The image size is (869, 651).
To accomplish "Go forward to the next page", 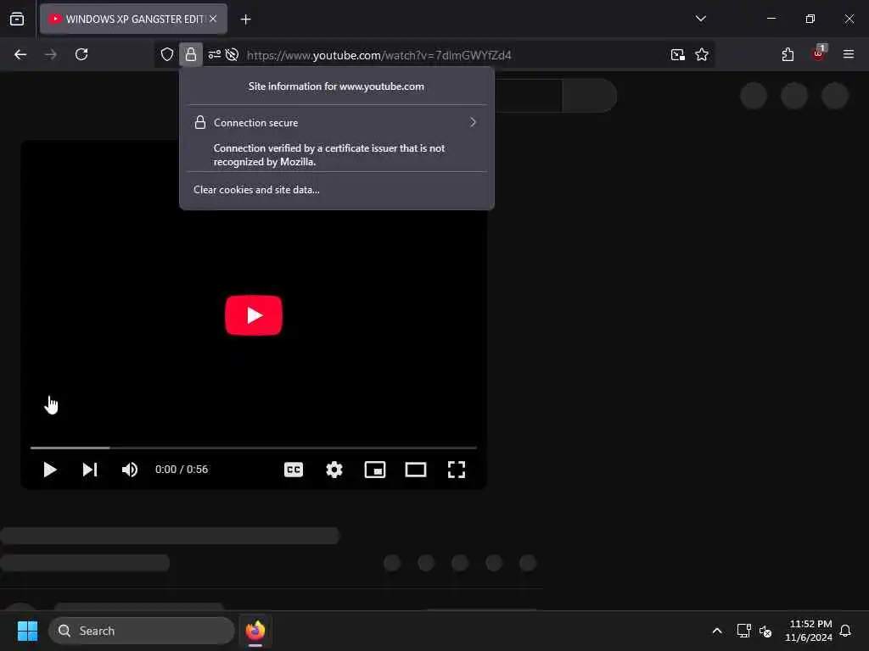I will 50,54.
